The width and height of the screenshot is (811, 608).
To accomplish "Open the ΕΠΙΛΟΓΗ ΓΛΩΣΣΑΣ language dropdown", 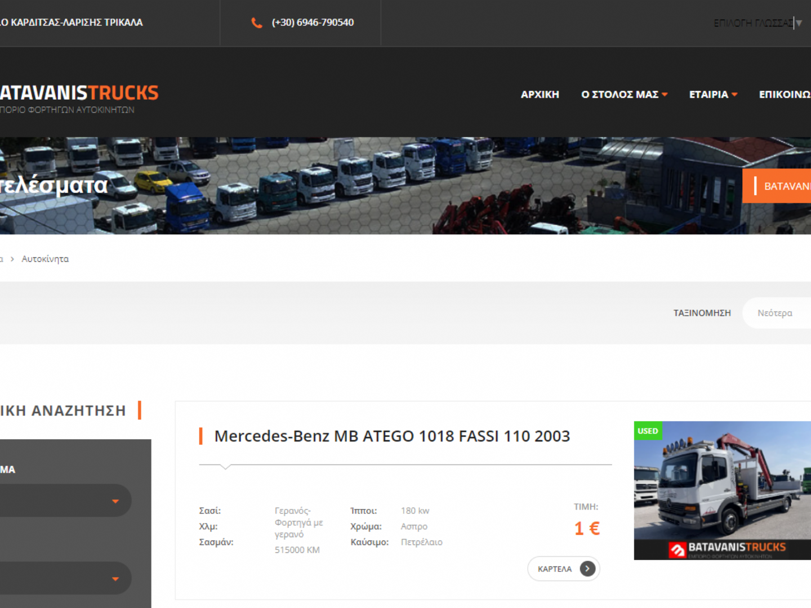I will (757, 23).
